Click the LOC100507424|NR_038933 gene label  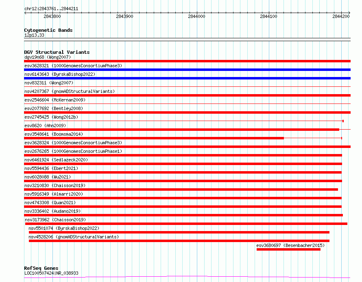pos(51,273)
